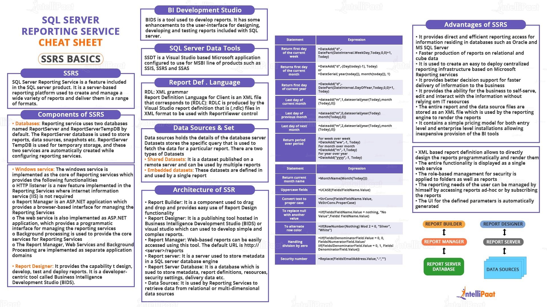This screenshot has width=547, height=307.
Task: Expand the Architecture of SSR section
Action: pos(206,191)
